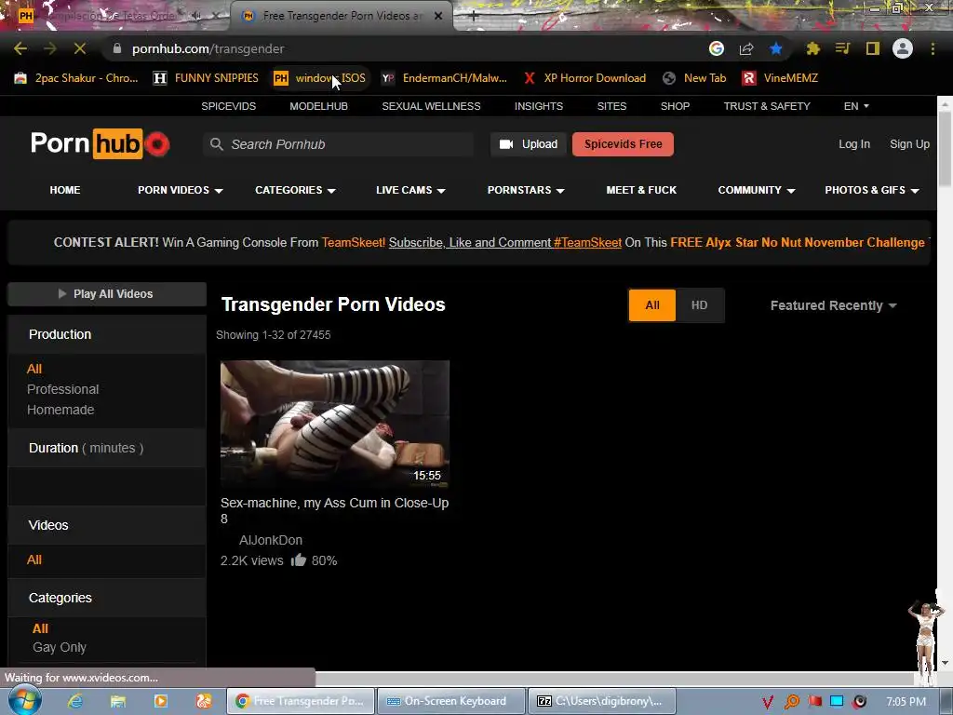The width and height of the screenshot is (953, 715).
Task: Open HOME in the main navigation
Action: coord(65,190)
